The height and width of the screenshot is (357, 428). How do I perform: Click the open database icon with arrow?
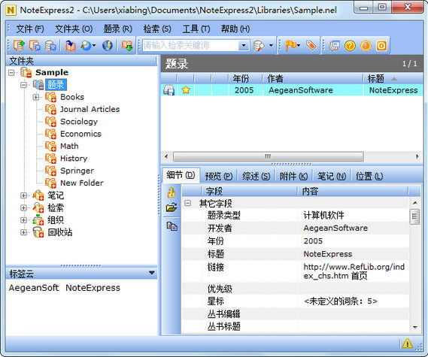pos(35,46)
